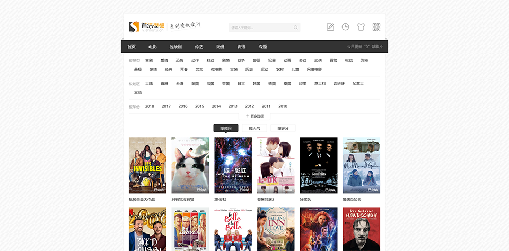Click the title 只有我没有猫
The height and width of the screenshot is (251, 509).
pos(183,200)
